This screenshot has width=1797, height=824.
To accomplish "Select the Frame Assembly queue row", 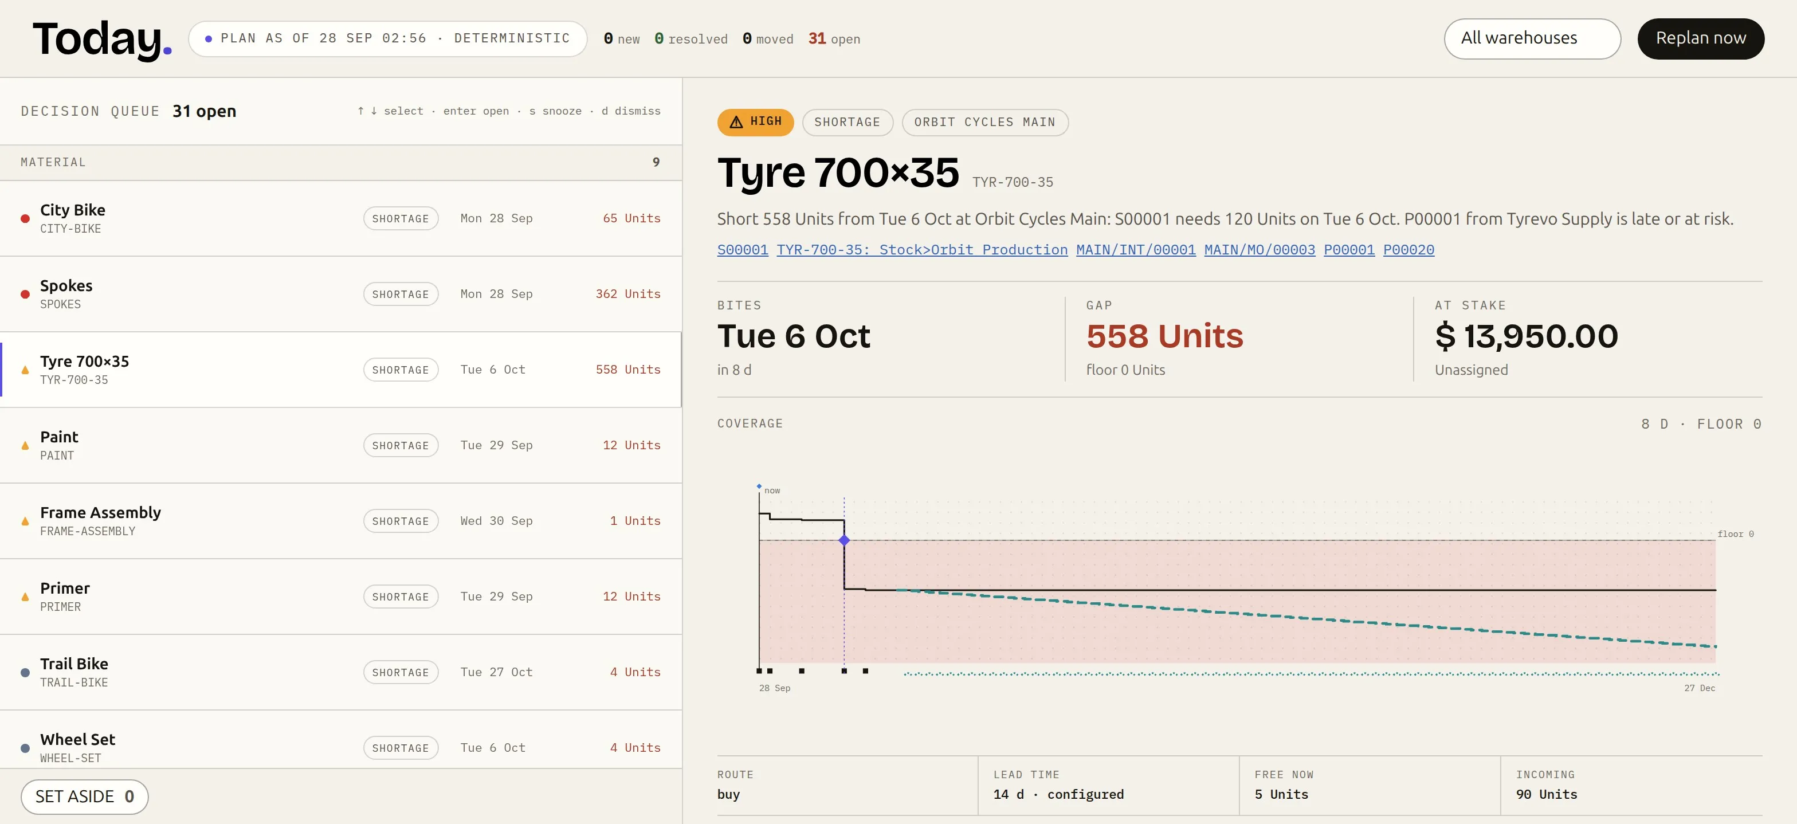I will 340,520.
